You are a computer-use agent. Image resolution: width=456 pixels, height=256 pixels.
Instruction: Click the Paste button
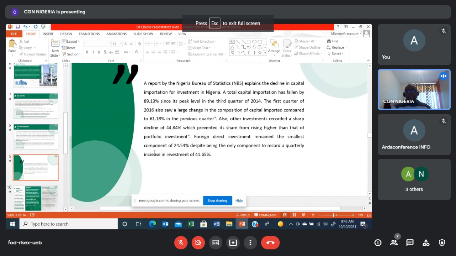[12, 47]
